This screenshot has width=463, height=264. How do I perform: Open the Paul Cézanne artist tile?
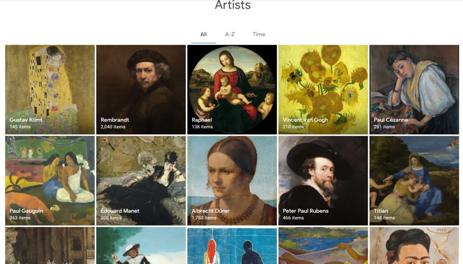[414, 89]
